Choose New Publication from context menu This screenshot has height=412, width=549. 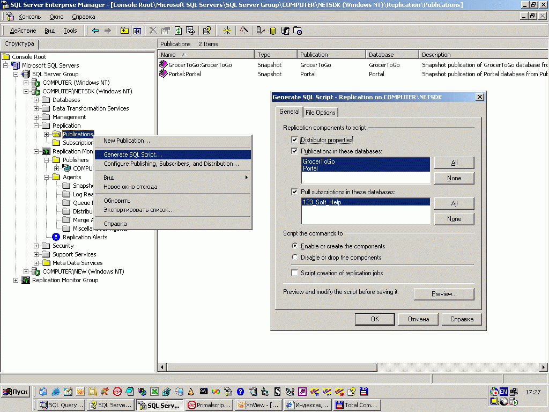click(x=173, y=141)
